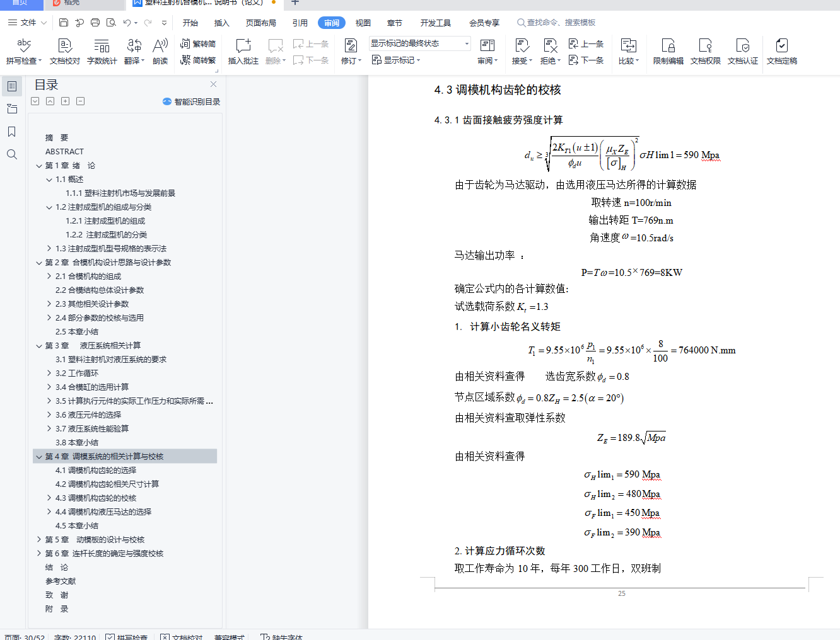Open 文档权限 document permissions
Viewport: 840px width, 640px height.
[x=705, y=51]
